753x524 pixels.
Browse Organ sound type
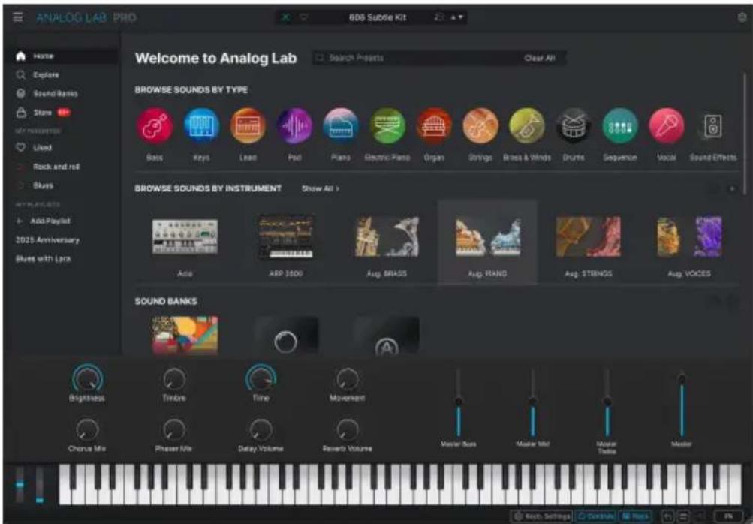[x=434, y=126]
